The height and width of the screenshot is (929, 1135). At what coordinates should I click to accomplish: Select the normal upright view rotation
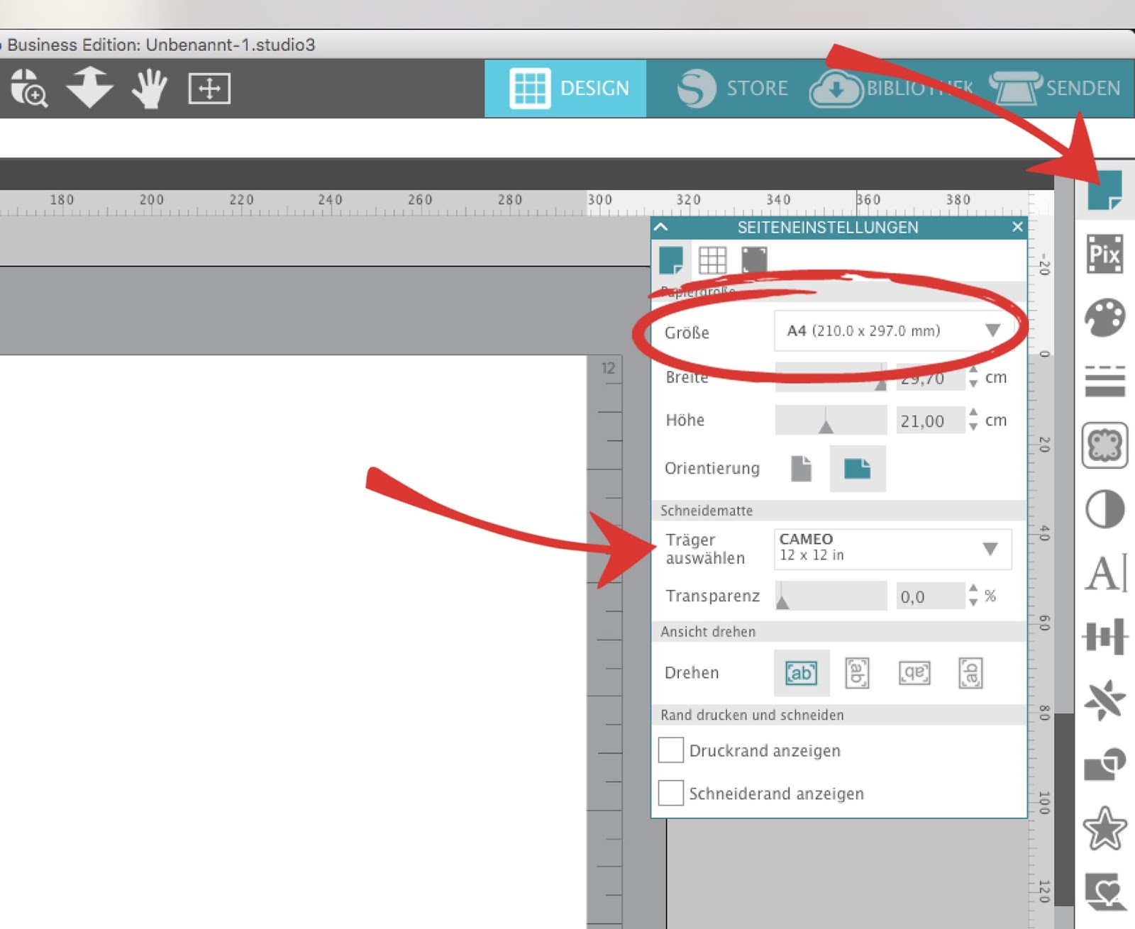(x=801, y=672)
